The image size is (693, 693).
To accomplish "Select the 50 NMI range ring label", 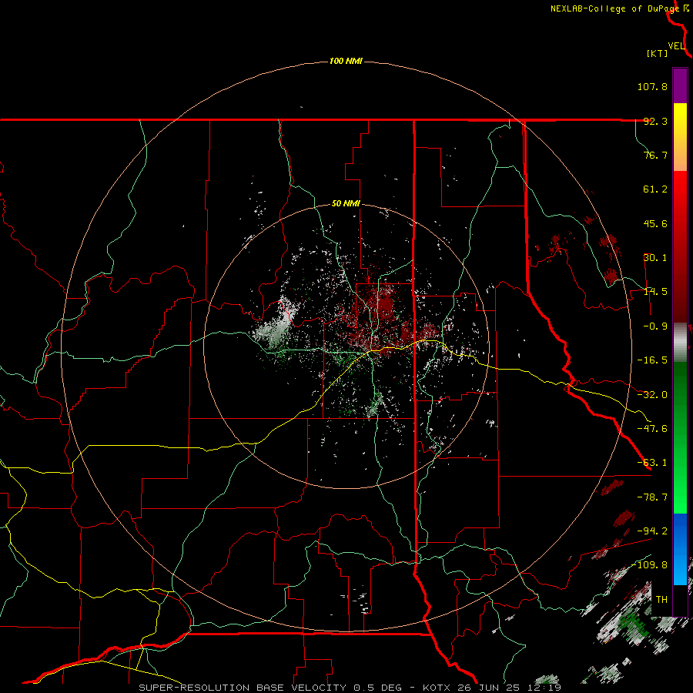I will pos(346,204).
